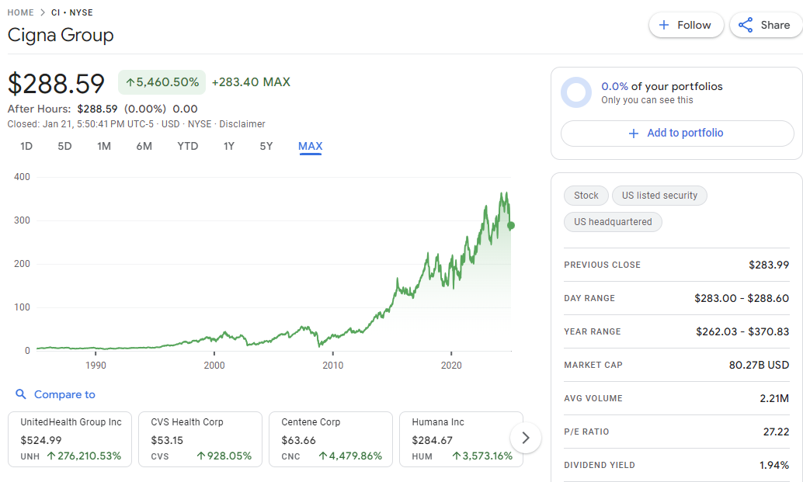Click the green dot marking the latest price on the chart

[x=510, y=226]
